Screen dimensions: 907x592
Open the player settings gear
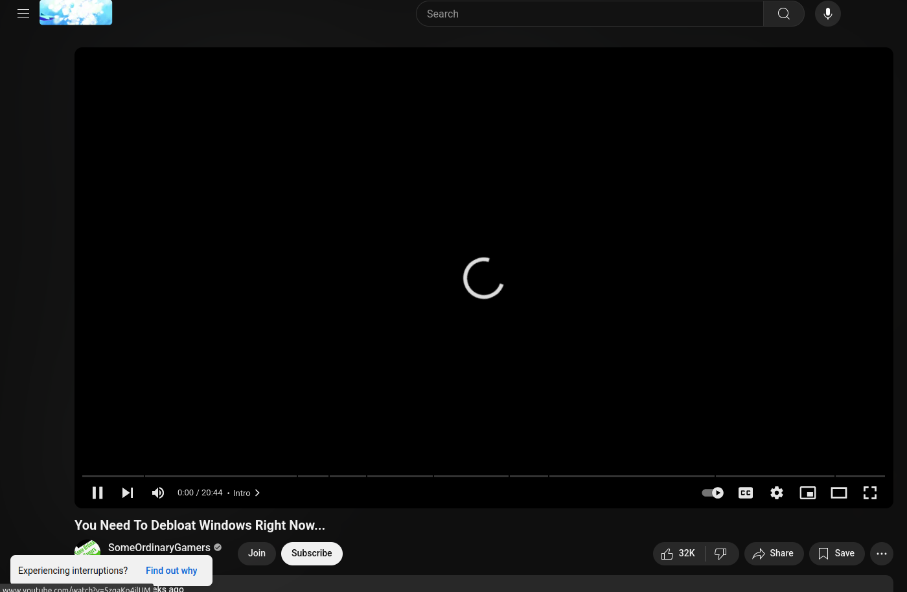click(x=777, y=493)
